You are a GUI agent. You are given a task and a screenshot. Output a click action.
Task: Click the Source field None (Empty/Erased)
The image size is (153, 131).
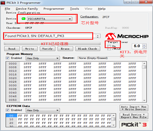(x=112, y=58)
